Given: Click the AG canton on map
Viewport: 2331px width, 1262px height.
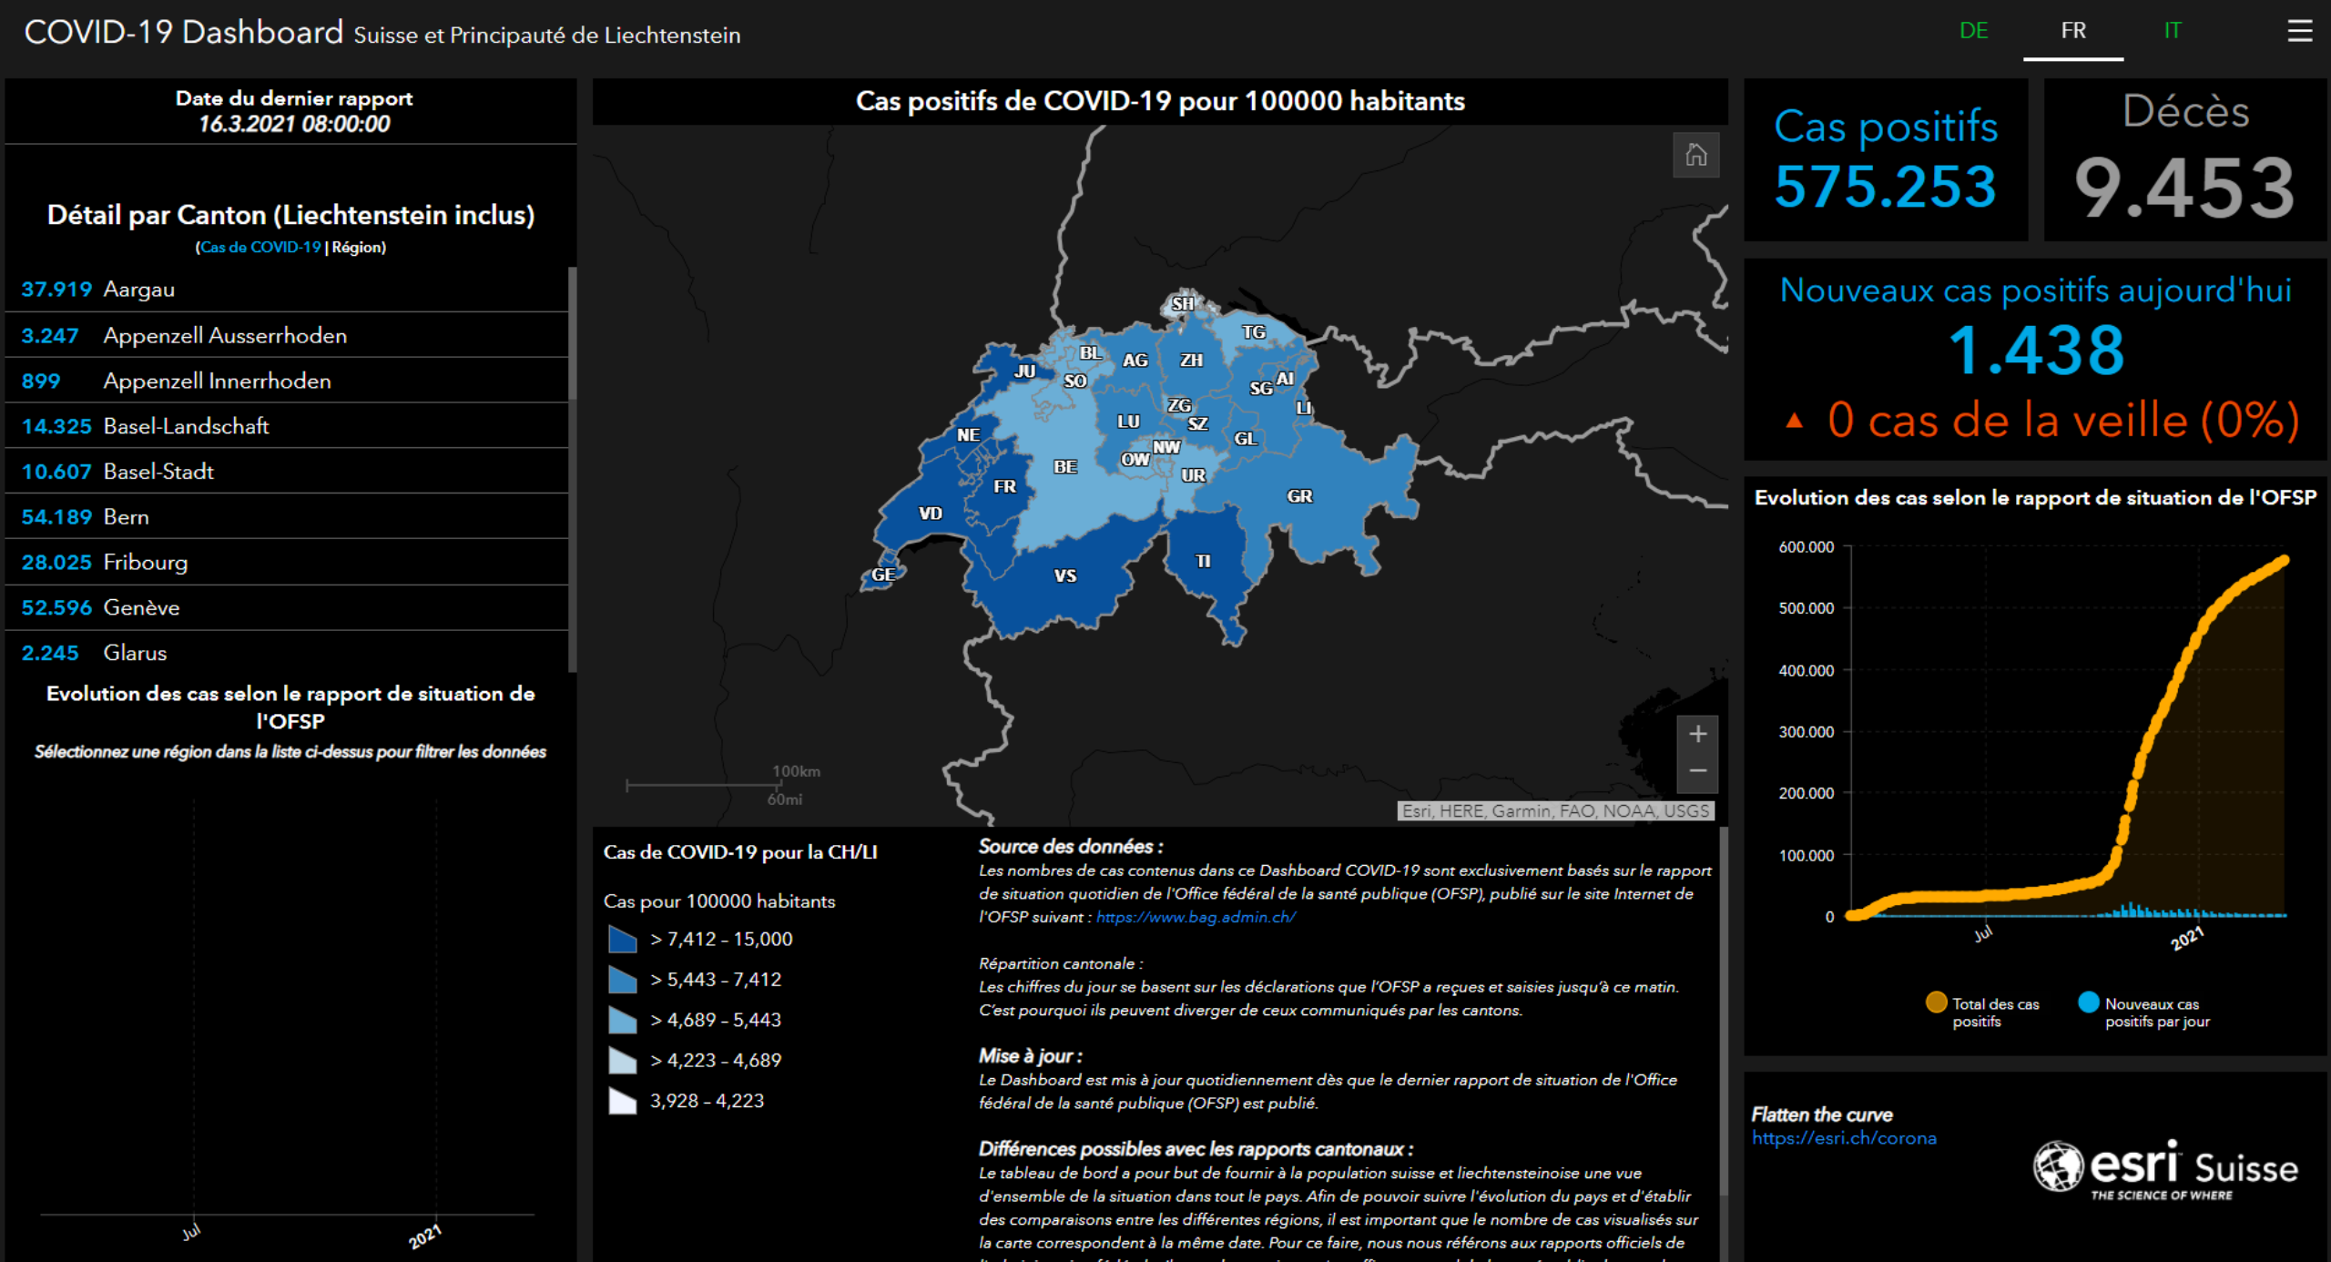Looking at the screenshot, I should [1135, 361].
